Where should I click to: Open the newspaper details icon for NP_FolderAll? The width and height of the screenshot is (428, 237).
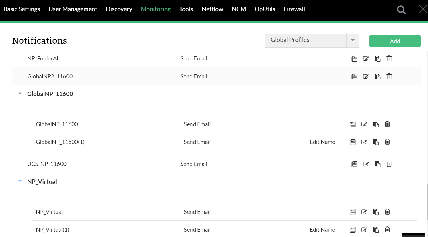(x=354, y=59)
